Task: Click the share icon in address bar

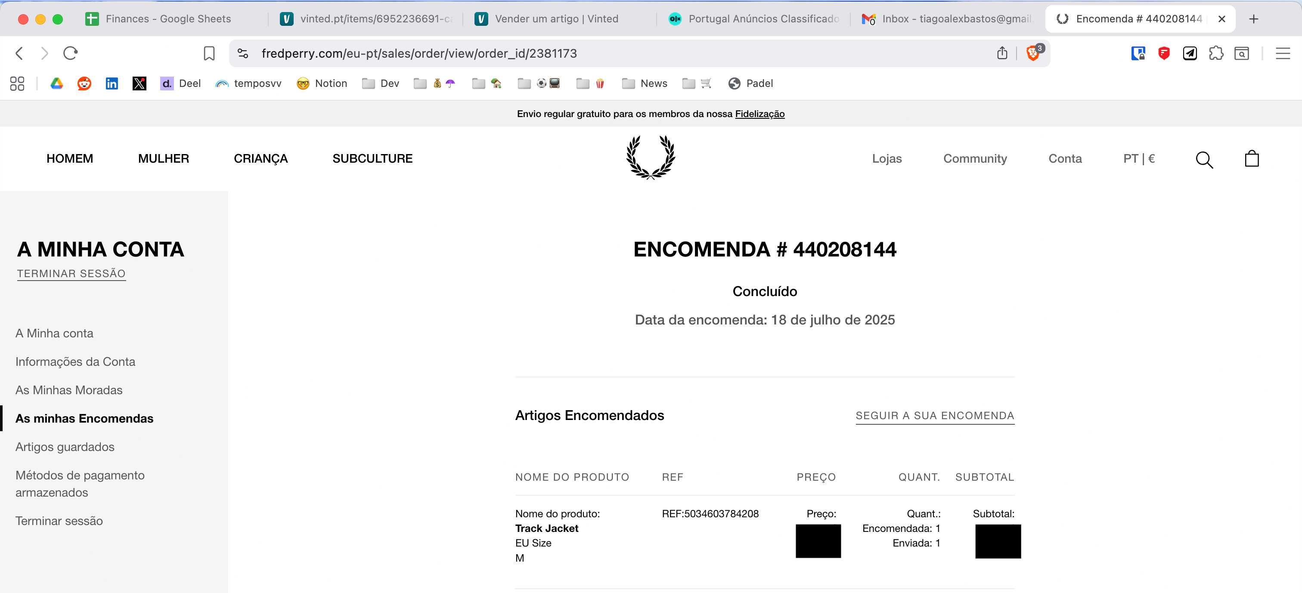Action: coord(1002,53)
